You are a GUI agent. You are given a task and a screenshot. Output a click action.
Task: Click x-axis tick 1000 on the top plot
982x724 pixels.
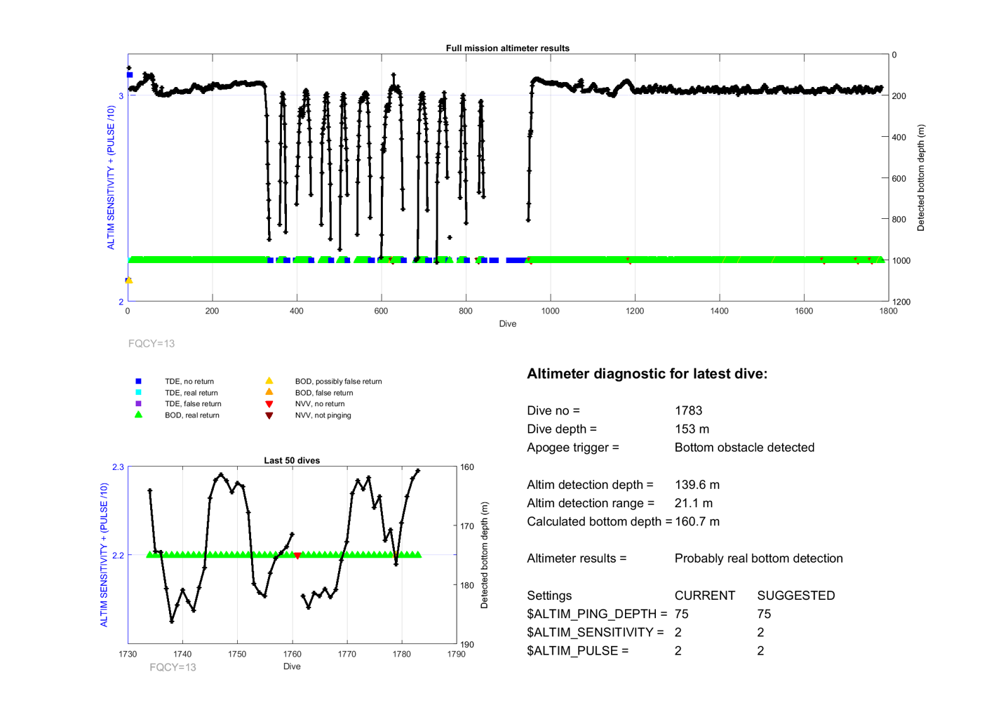click(550, 311)
